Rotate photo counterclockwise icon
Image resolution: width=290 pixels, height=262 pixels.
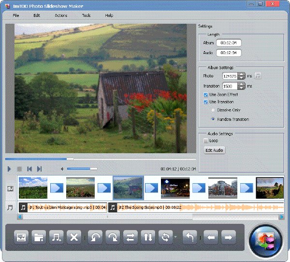pos(95,237)
